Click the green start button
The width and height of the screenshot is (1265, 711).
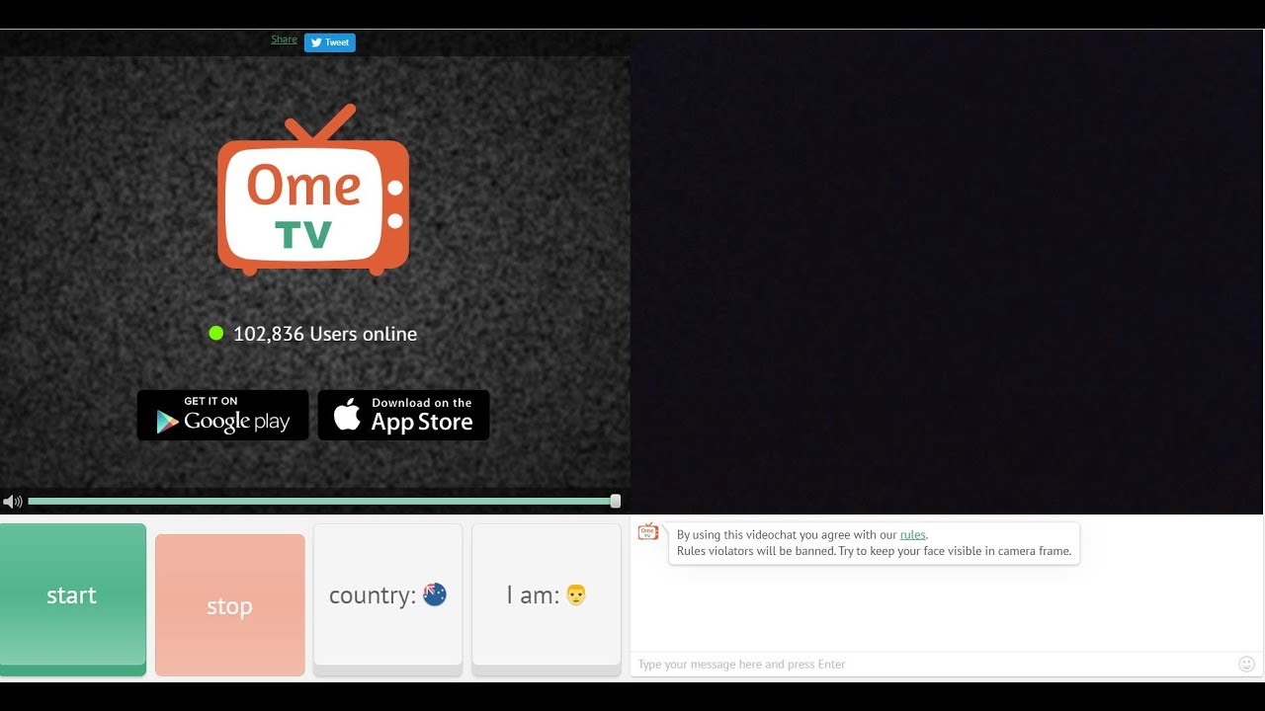pyautogui.click(x=72, y=598)
